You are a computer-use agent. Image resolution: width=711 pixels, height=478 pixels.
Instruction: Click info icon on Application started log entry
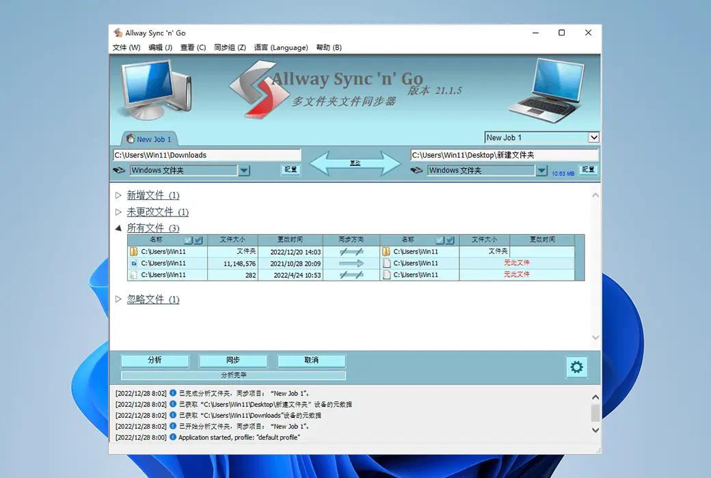(173, 437)
